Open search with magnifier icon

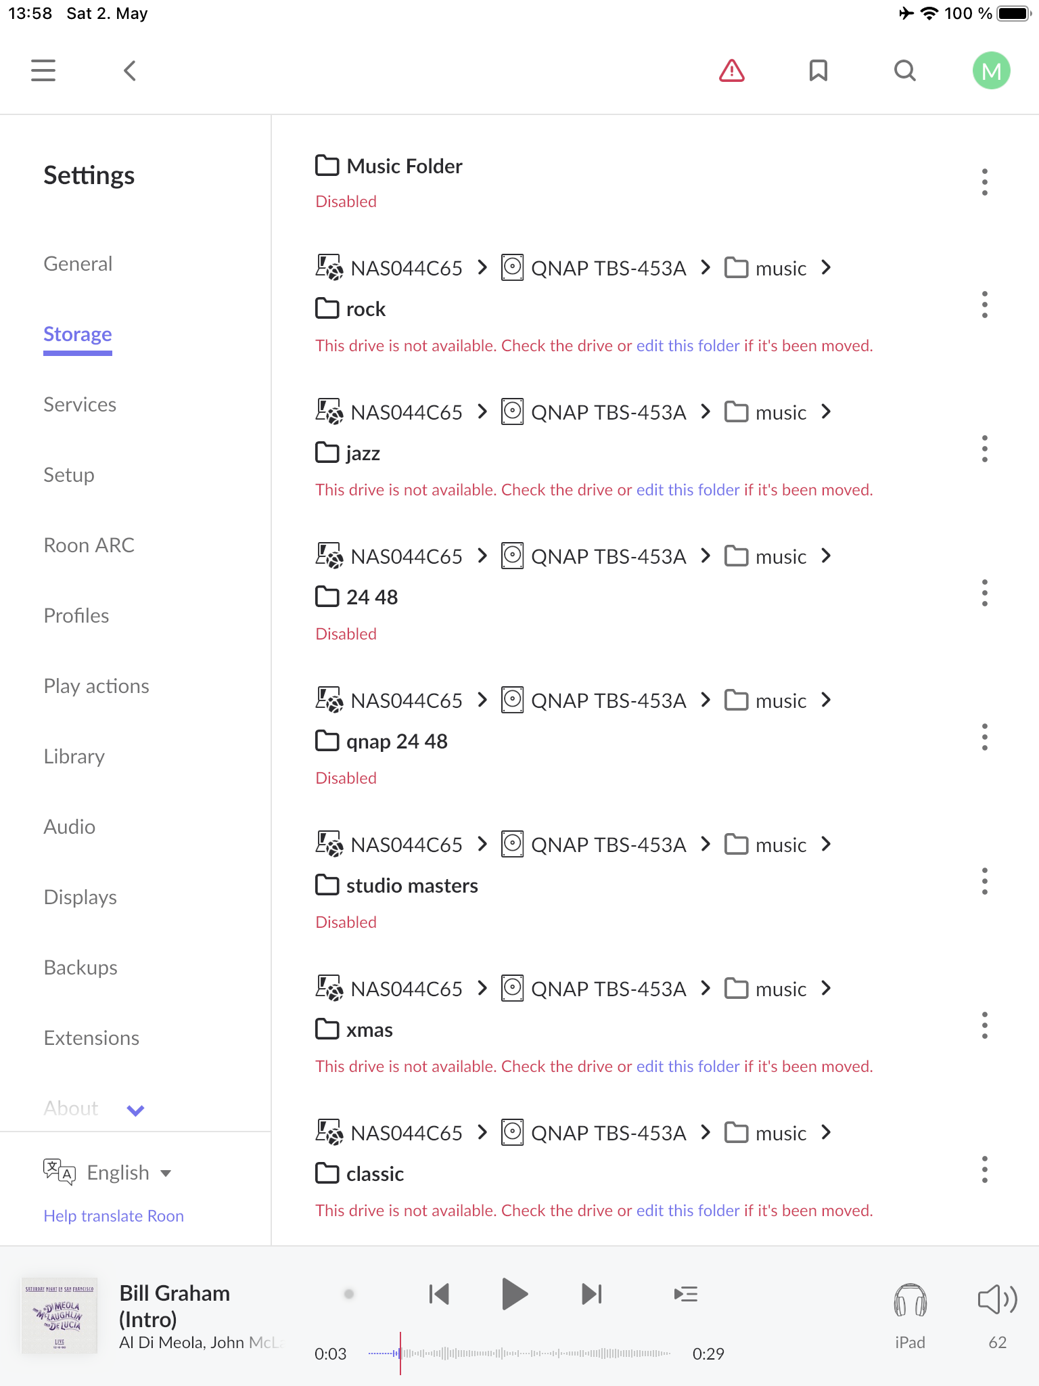(x=905, y=70)
